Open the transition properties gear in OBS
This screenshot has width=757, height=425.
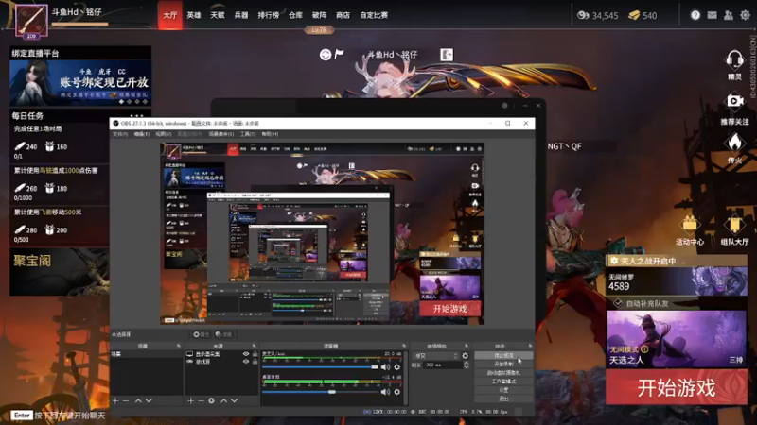(x=465, y=356)
